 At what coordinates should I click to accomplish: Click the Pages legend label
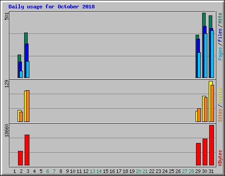click(220, 54)
